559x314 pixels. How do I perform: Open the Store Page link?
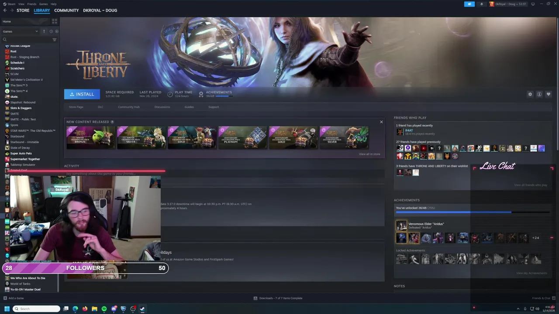click(76, 107)
